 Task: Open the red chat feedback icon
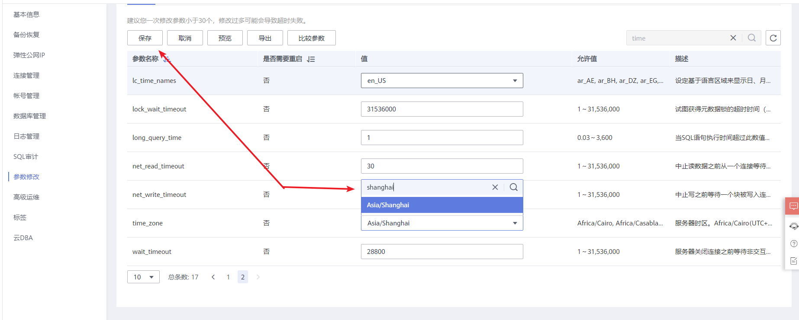793,206
